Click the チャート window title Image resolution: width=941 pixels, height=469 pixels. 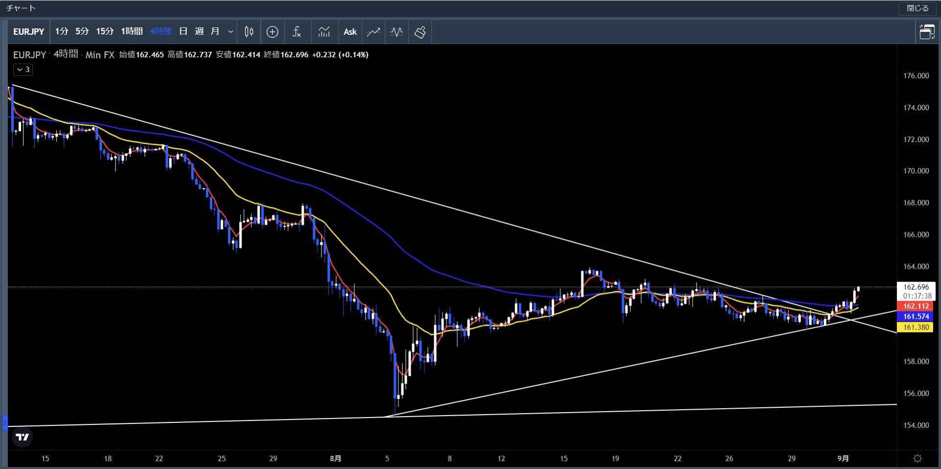click(x=21, y=8)
